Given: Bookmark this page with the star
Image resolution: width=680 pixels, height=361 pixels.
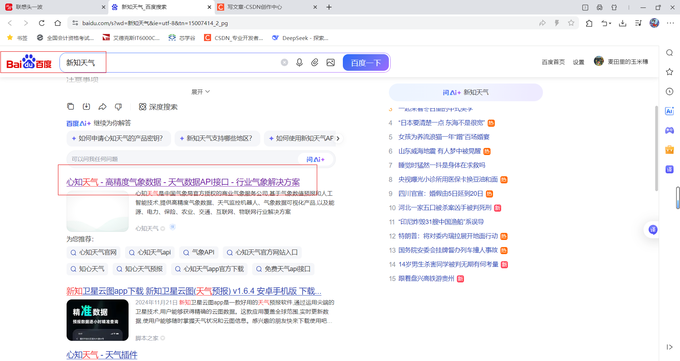Looking at the screenshot, I should coord(571,23).
